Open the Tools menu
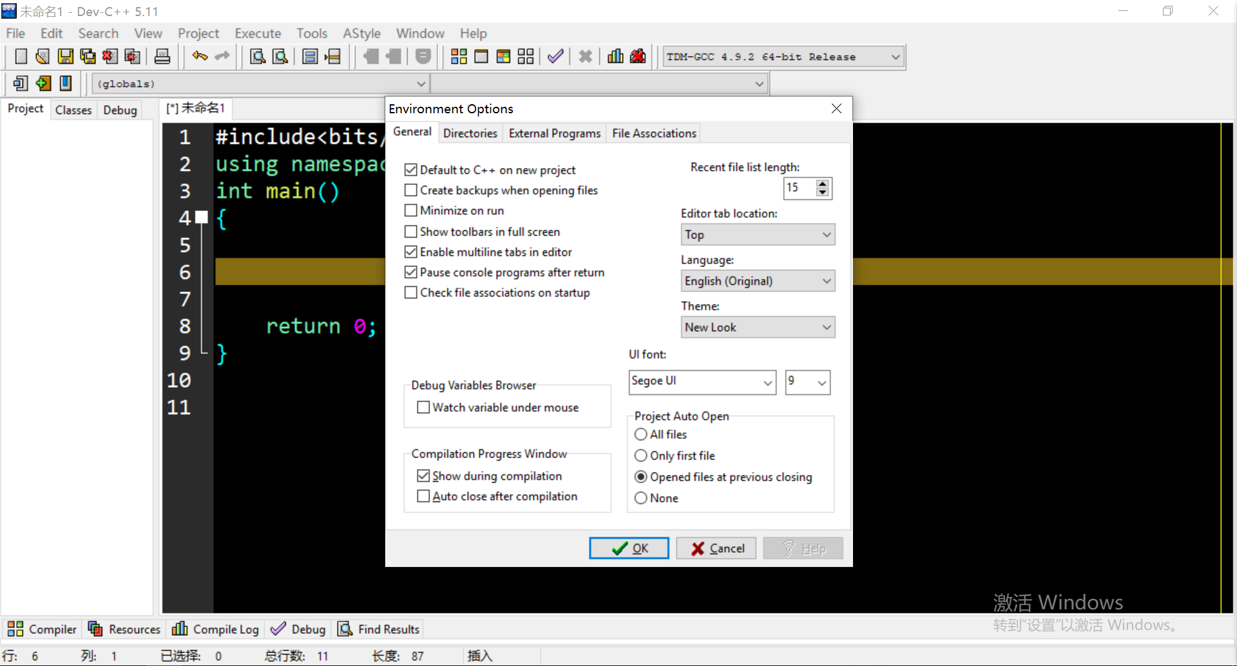Image resolution: width=1237 pixels, height=666 pixels. (312, 33)
